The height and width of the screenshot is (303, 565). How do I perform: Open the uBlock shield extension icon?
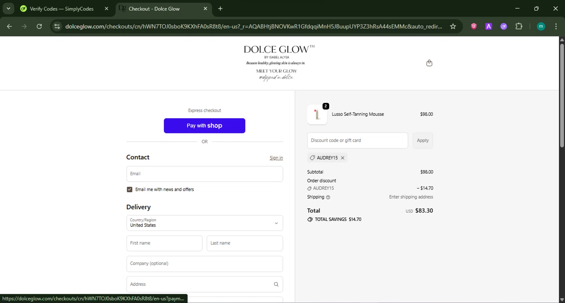pos(474,26)
